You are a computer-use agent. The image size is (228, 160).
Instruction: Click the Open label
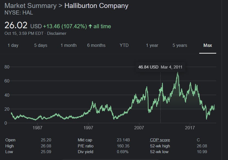(x=10, y=140)
